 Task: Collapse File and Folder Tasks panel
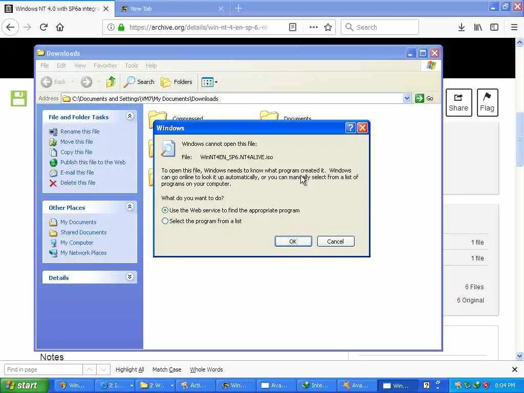[129, 116]
